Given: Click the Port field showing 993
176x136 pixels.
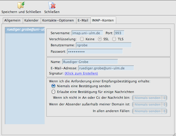Looking at the screenshot, I should (x=119, y=33).
